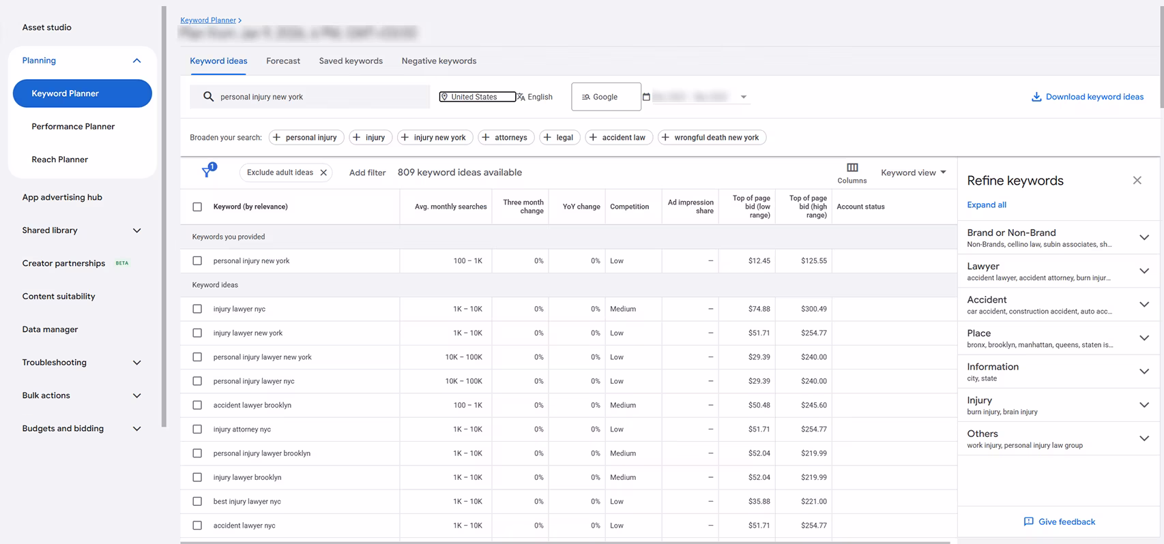Check the 'injury lawyer new york' row
The image size is (1164, 544).
tap(197, 333)
